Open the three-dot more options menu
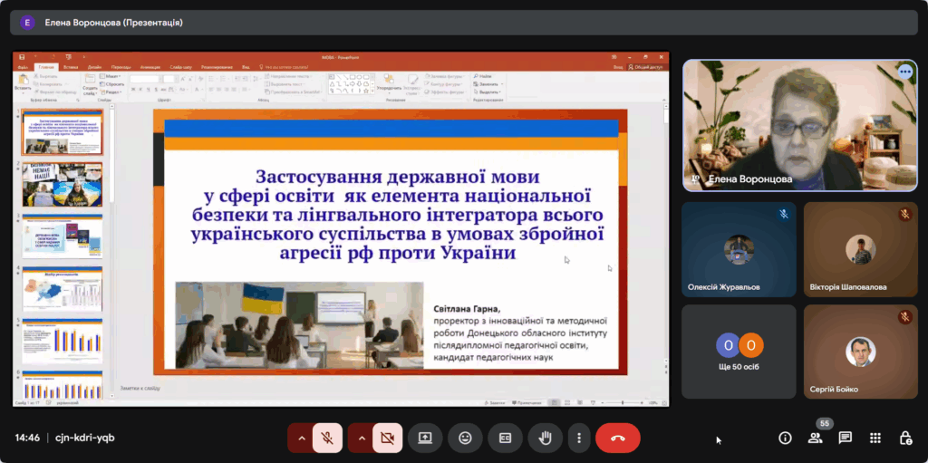 pyautogui.click(x=577, y=438)
